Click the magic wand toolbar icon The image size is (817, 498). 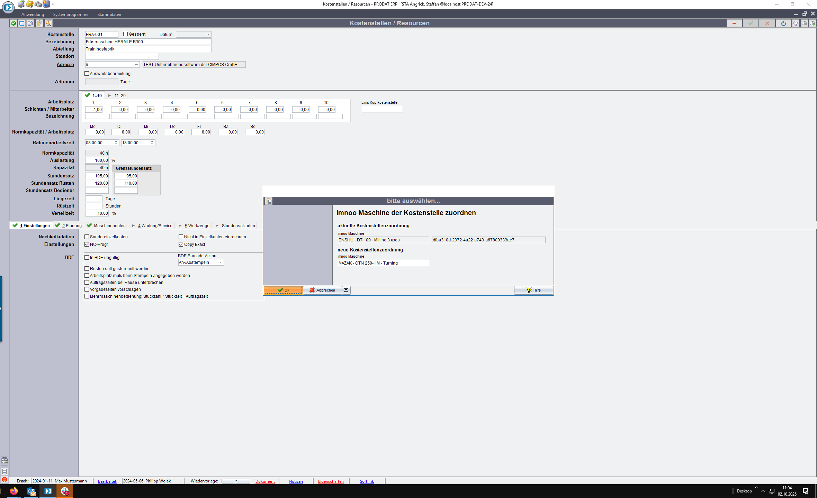click(48, 23)
